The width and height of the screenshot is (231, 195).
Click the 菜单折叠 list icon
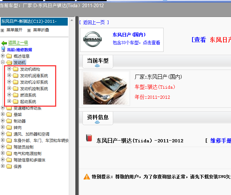29,30
